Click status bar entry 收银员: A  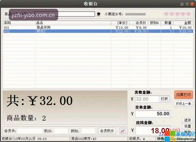(137, 139)
